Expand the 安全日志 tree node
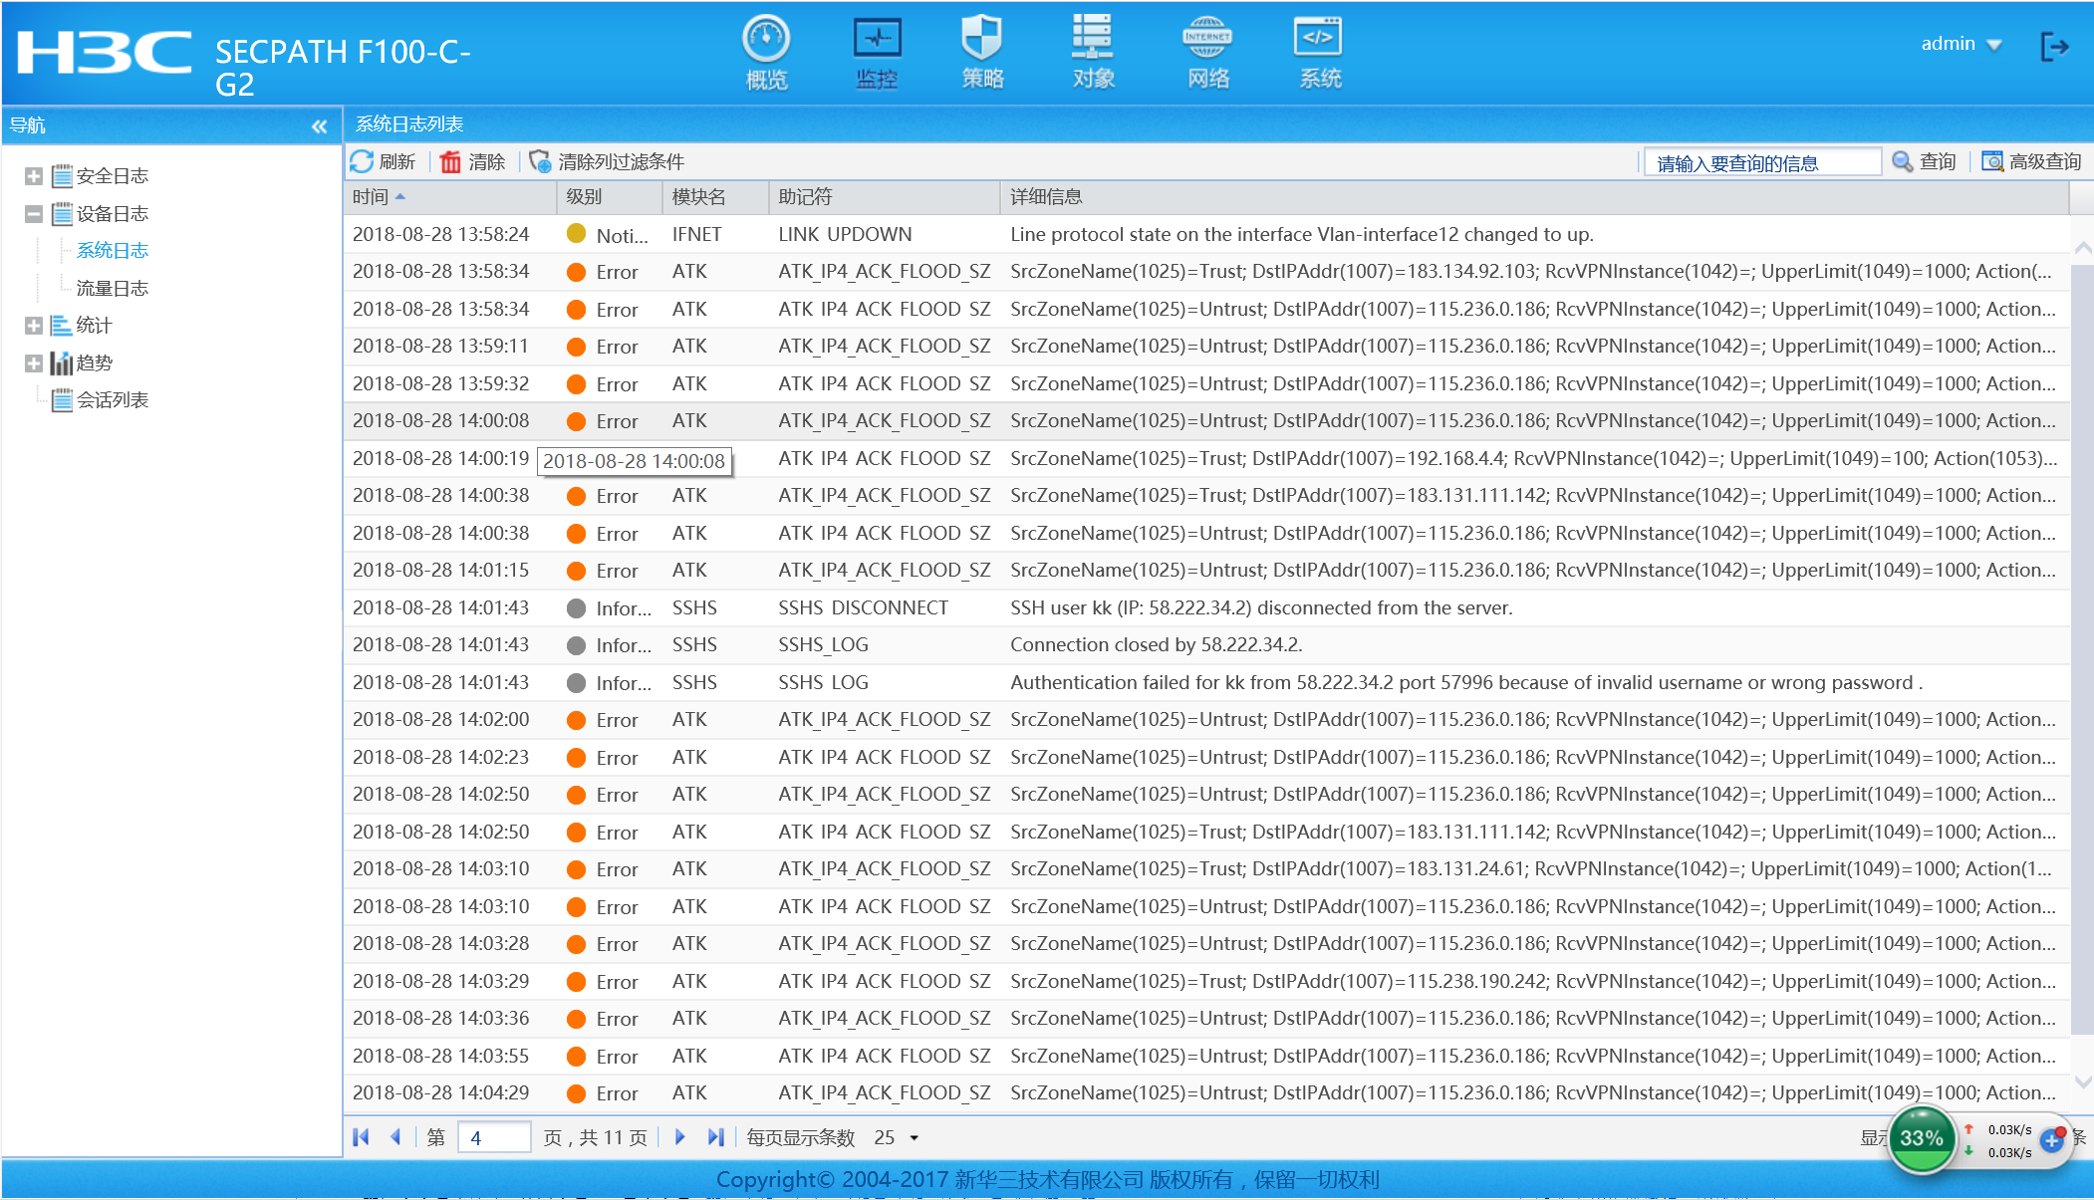Viewport: 2094px width, 1200px height. 33,176
